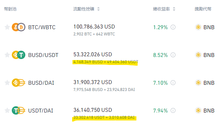Click BUSD/USDT coin pair icon
Screen dimensions: 224x125
[x=19, y=55]
